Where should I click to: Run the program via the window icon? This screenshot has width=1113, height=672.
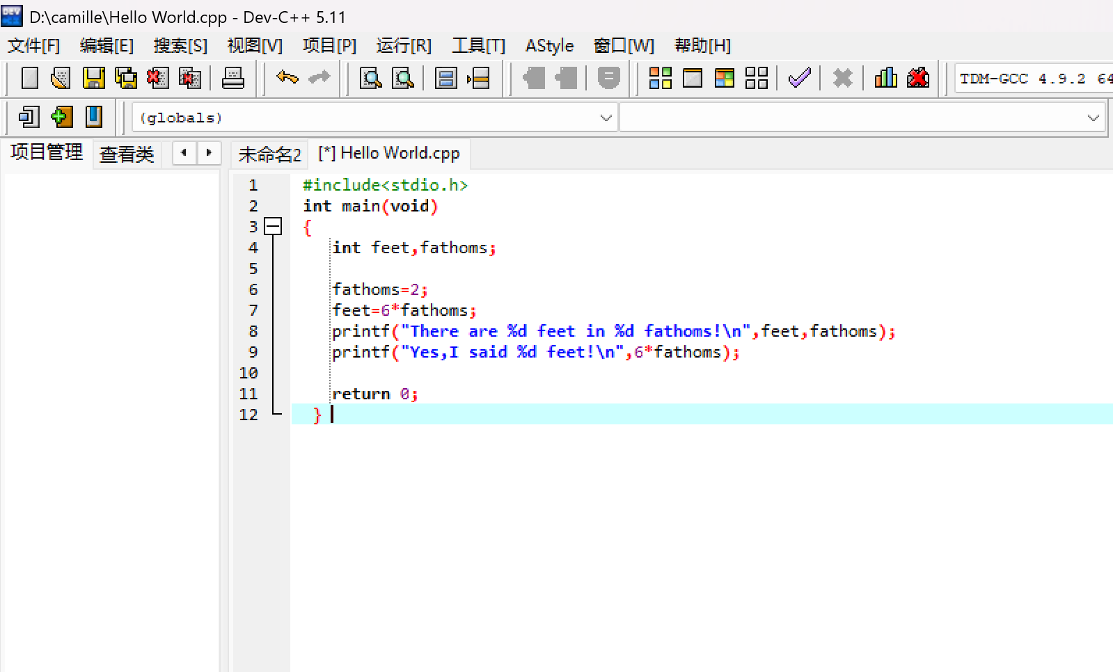click(693, 78)
